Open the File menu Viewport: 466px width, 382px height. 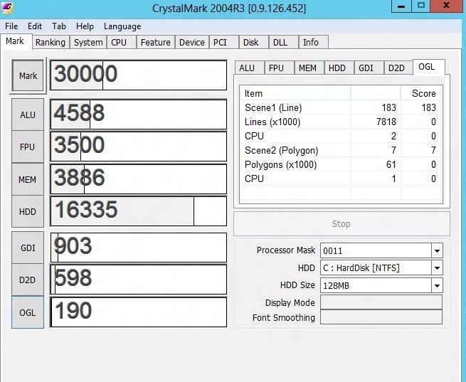(x=11, y=26)
